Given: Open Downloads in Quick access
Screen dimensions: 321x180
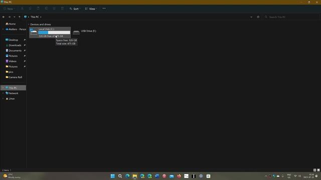Looking at the screenshot, I should tap(15, 45).
